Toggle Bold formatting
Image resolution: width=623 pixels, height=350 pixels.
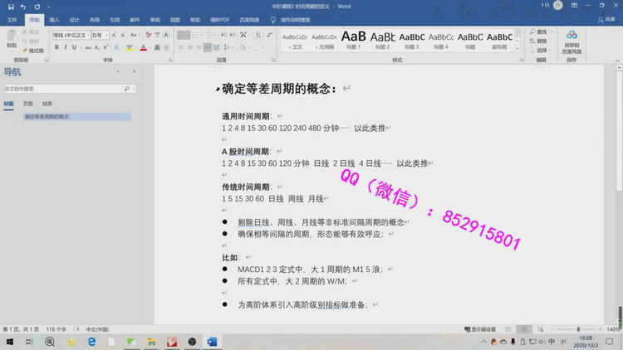point(56,47)
